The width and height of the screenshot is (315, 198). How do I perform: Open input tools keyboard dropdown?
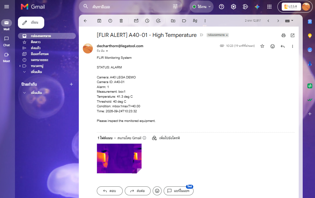point(289,21)
